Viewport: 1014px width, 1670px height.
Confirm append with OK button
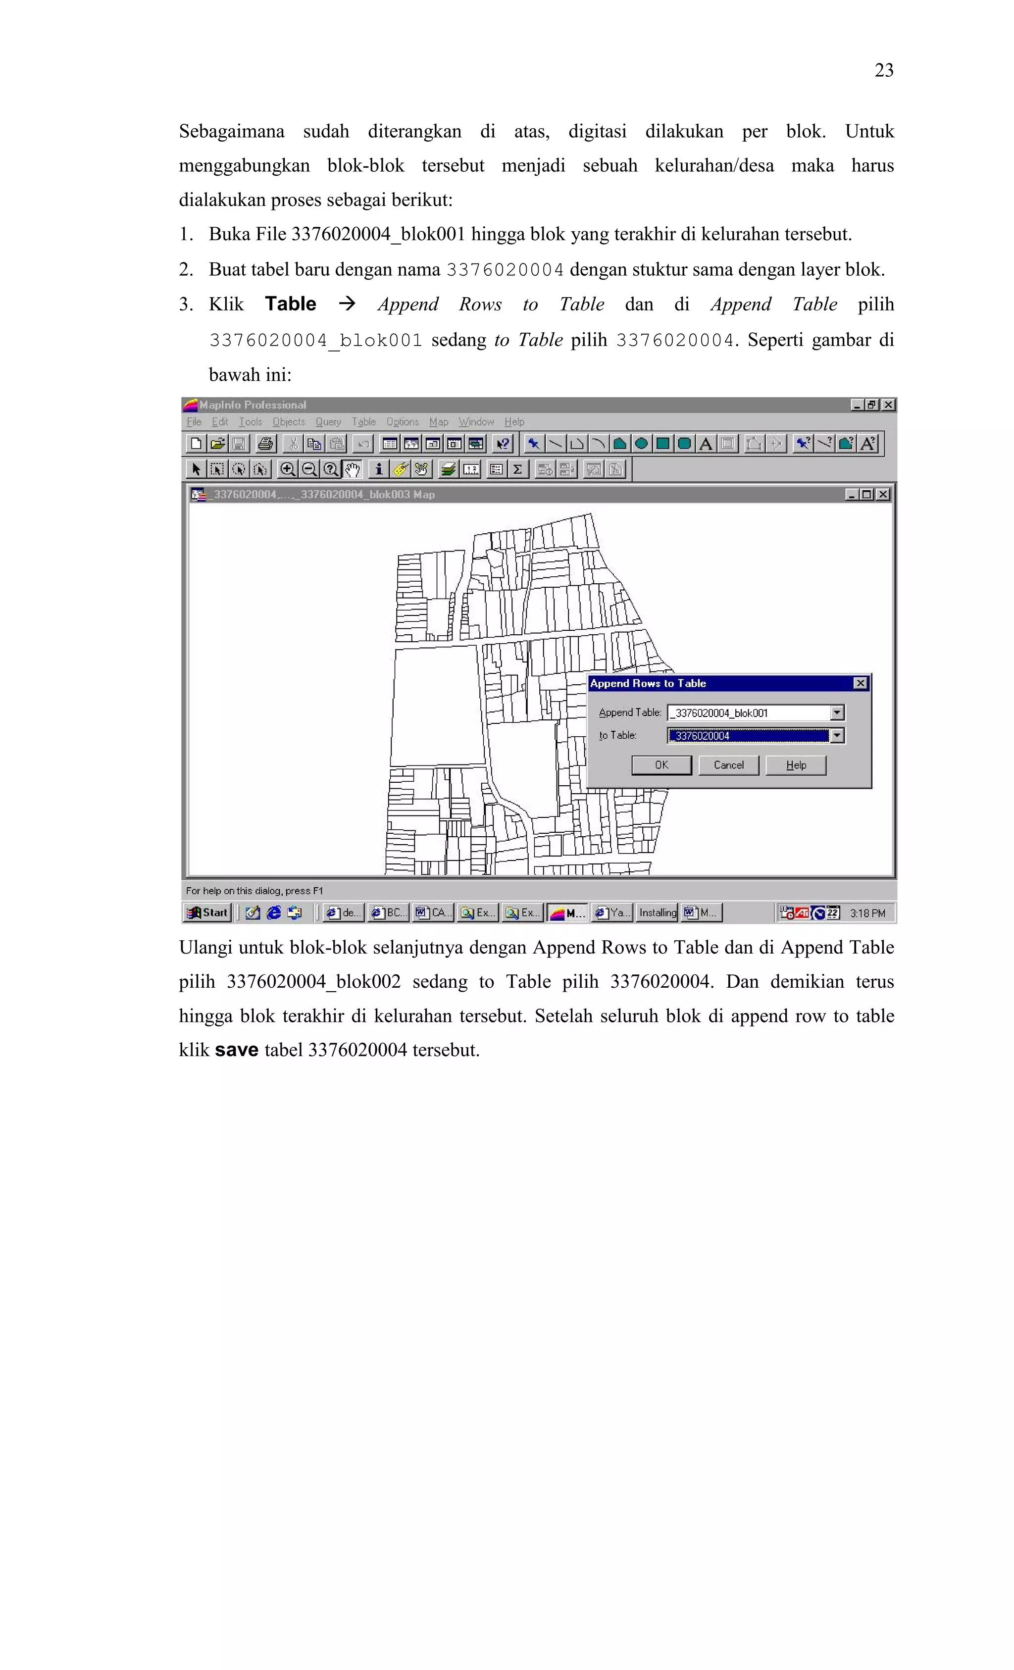pyautogui.click(x=661, y=765)
